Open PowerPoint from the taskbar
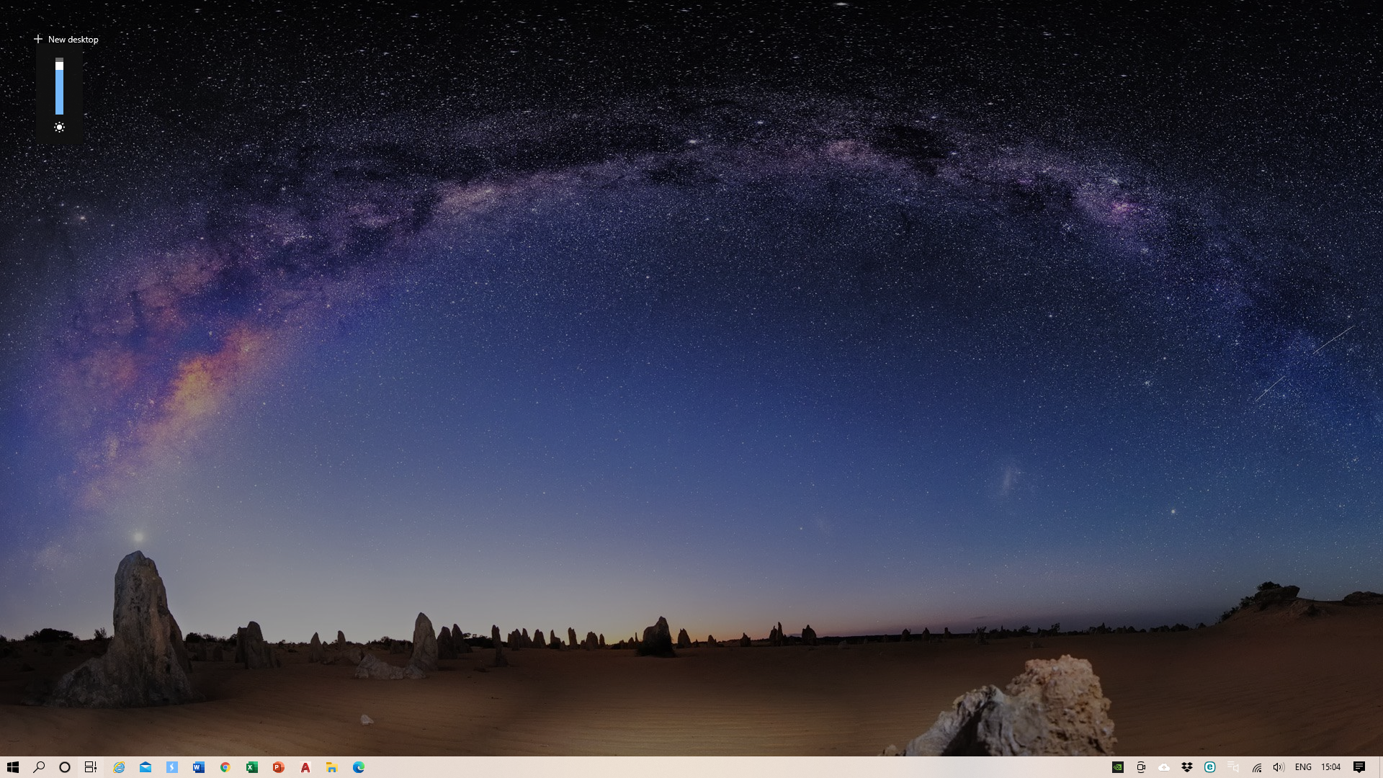Viewport: 1383px width, 778px height. [x=278, y=767]
